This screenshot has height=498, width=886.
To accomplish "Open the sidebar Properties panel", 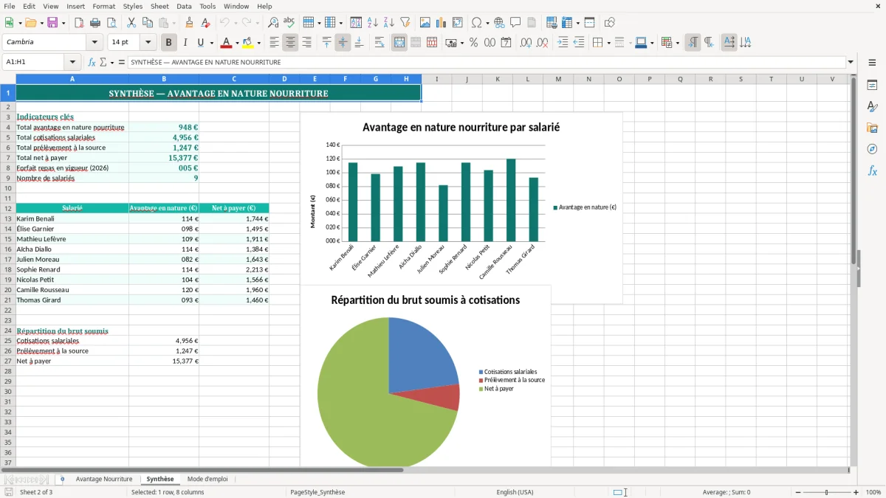I will coord(872,86).
